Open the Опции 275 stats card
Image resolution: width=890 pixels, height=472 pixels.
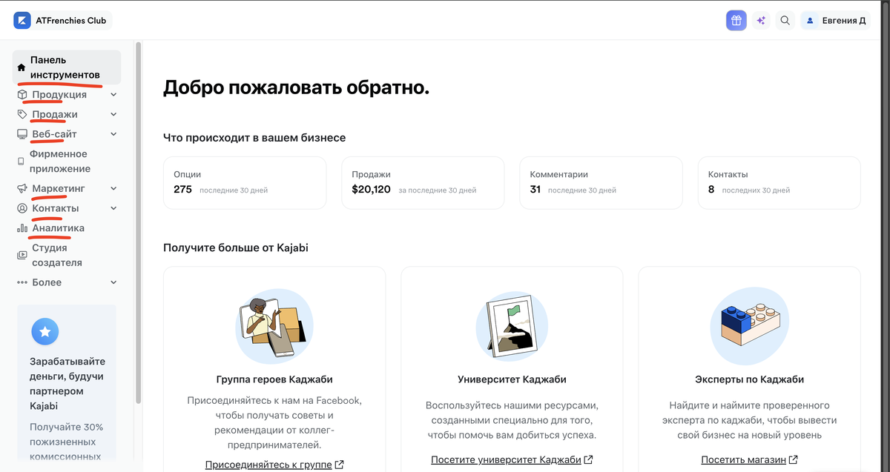pos(245,182)
